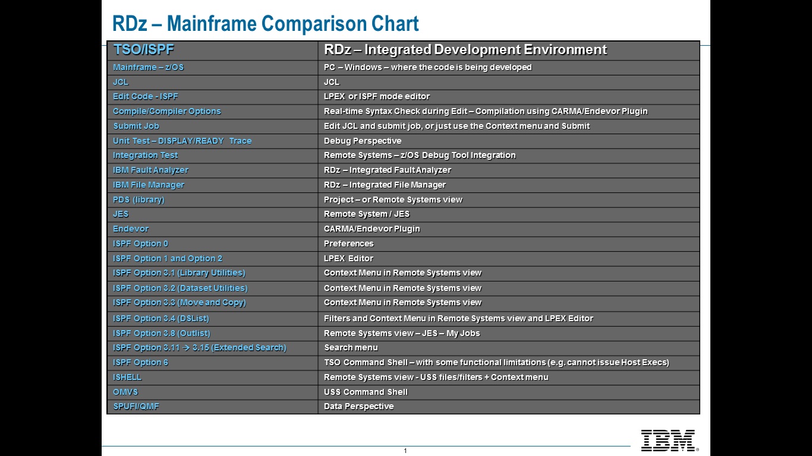Click the 'Data Perspective' cell
Viewport: 812px width, 456px height.
click(x=509, y=407)
